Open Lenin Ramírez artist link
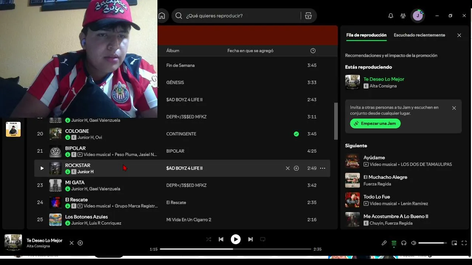Screen dimensions: 472x265 (414, 204)
